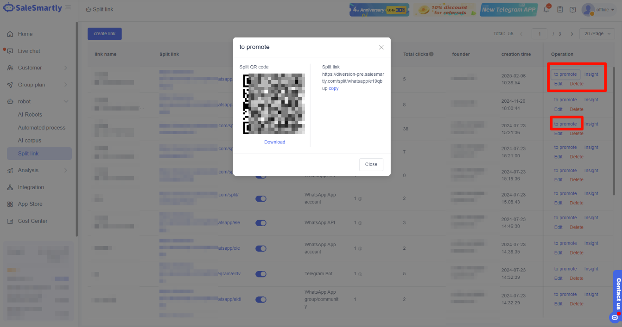Toggle the WhatsApp API switch at 14:46:30

[261, 223]
